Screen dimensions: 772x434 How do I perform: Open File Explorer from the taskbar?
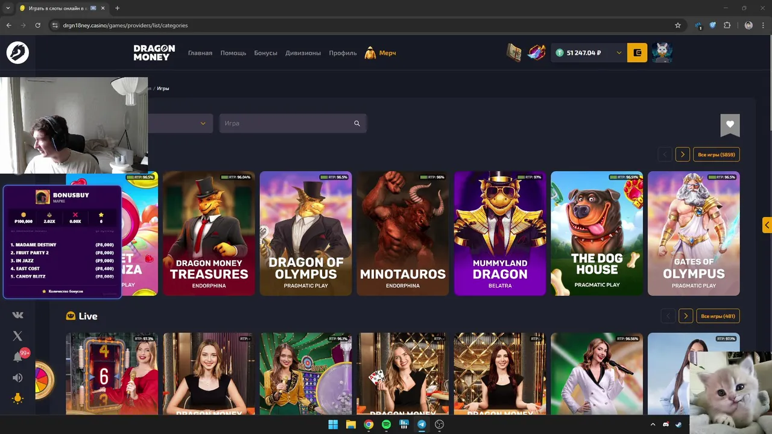point(350,424)
